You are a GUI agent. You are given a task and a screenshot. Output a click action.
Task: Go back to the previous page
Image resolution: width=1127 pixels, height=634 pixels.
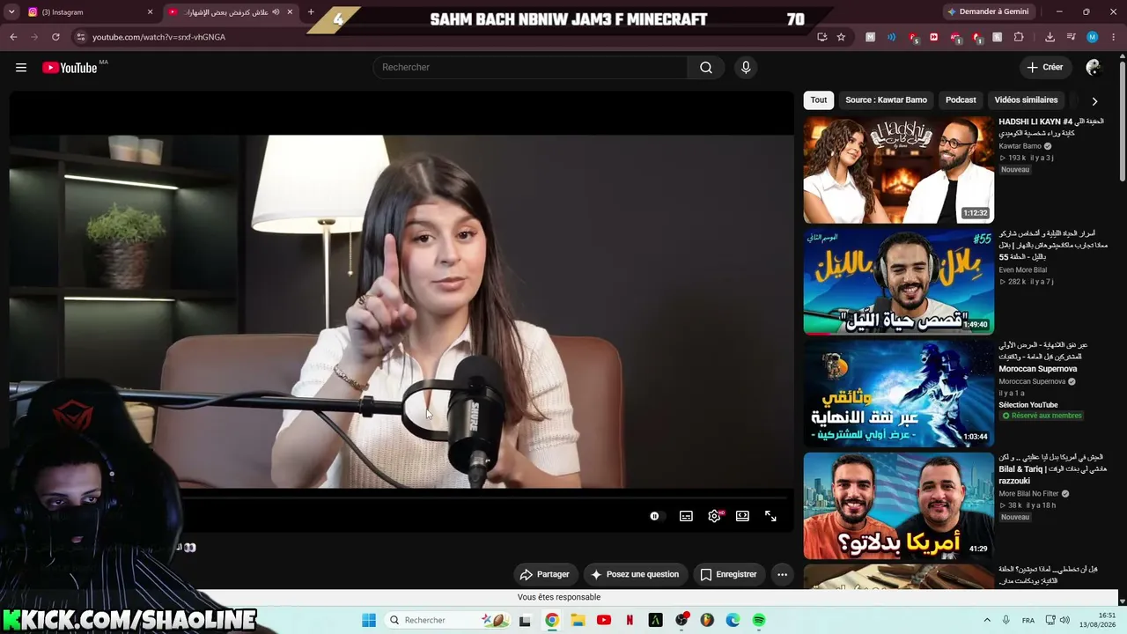click(x=13, y=37)
